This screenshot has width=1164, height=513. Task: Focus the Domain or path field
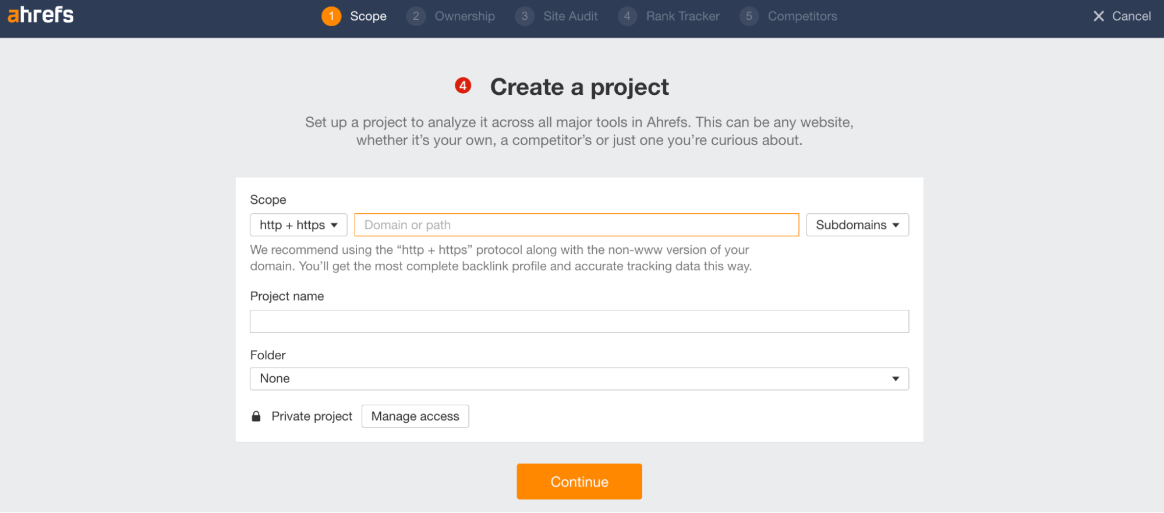coord(576,225)
